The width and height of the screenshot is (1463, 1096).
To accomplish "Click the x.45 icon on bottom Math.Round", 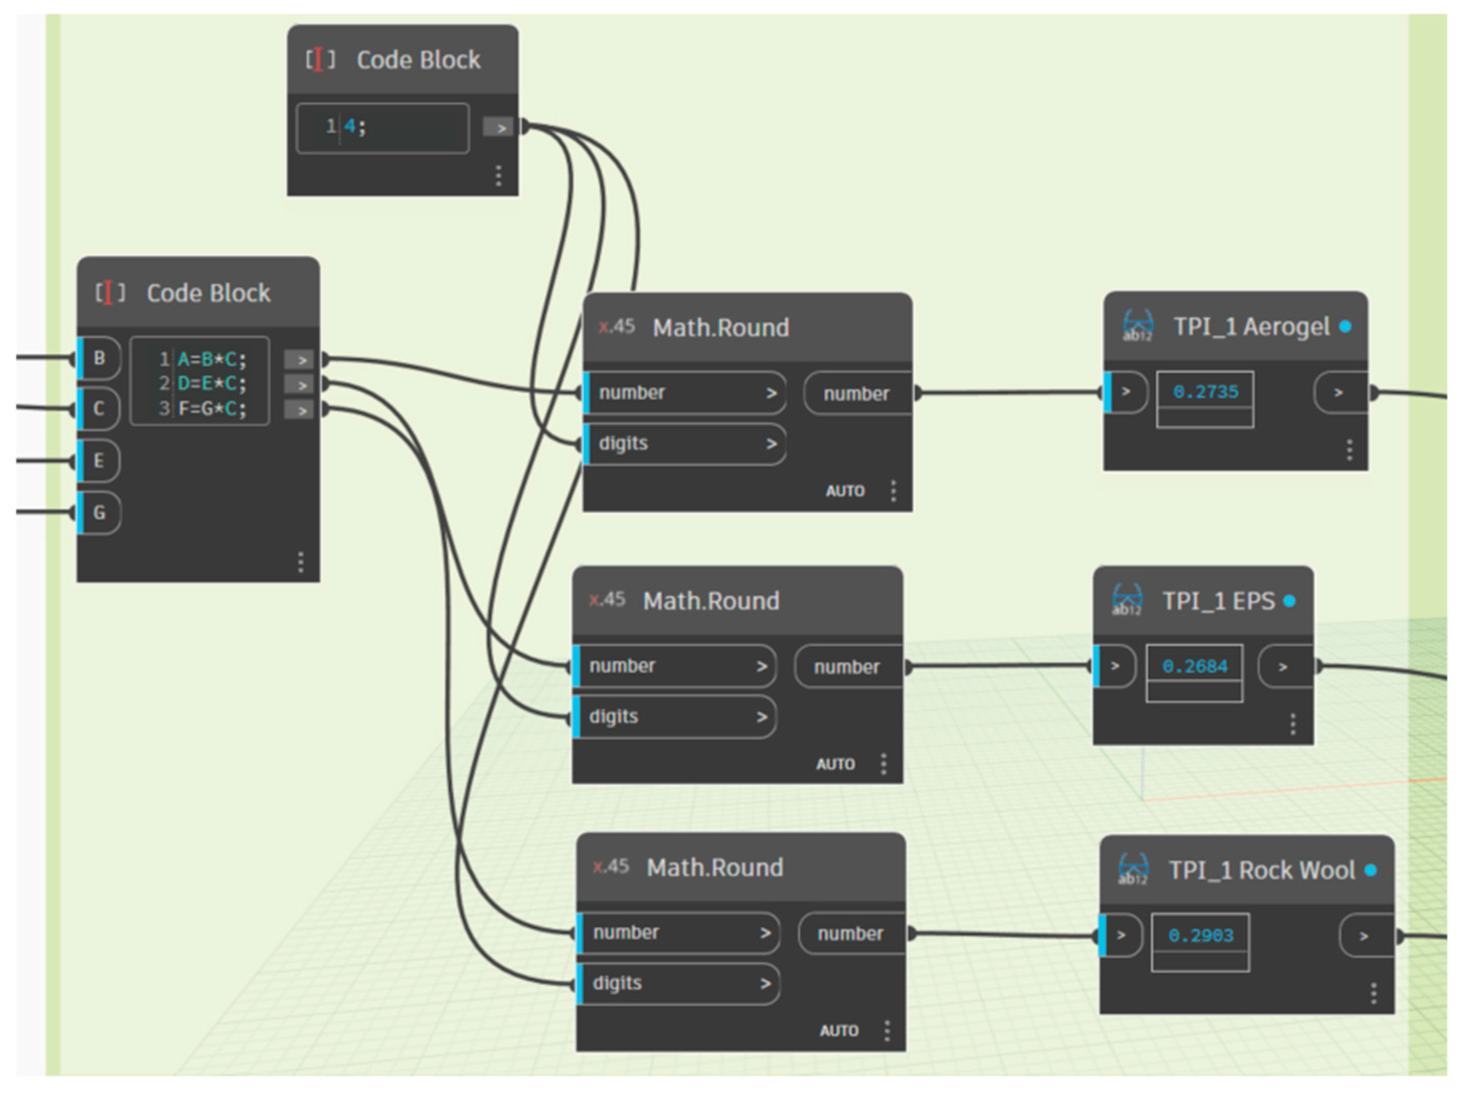I will coord(610,866).
